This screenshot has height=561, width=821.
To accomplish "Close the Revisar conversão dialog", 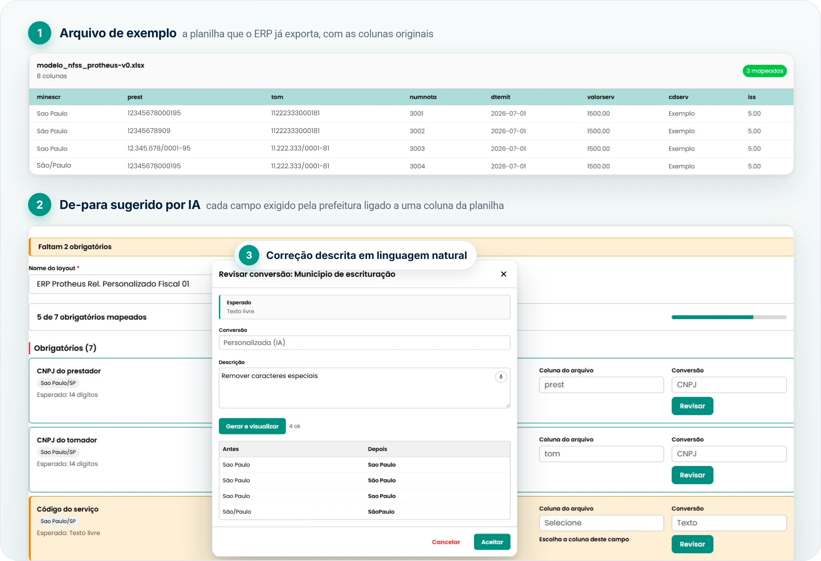I will point(504,274).
